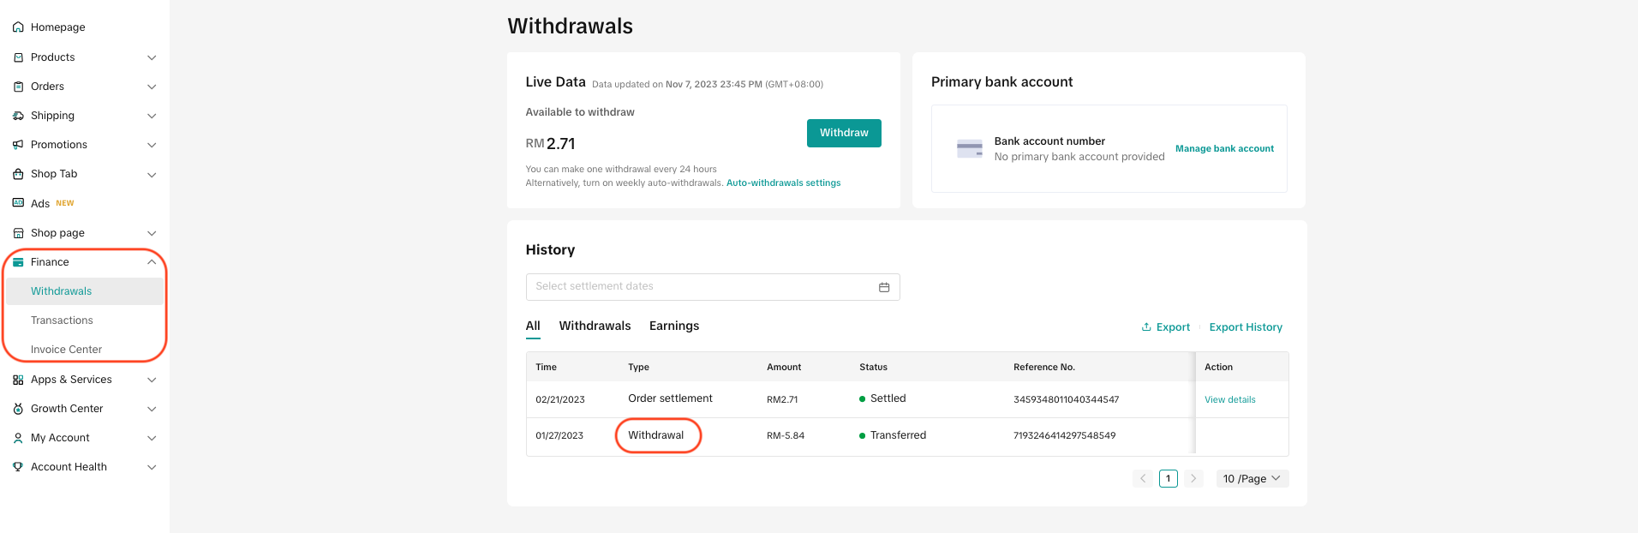The height and width of the screenshot is (533, 1638).
Task: Click the Ads icon in sidebar
Action: 18,203
